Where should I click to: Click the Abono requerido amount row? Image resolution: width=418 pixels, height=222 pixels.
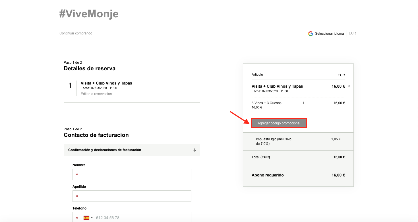pyautogui.click(x=298, y=175)
